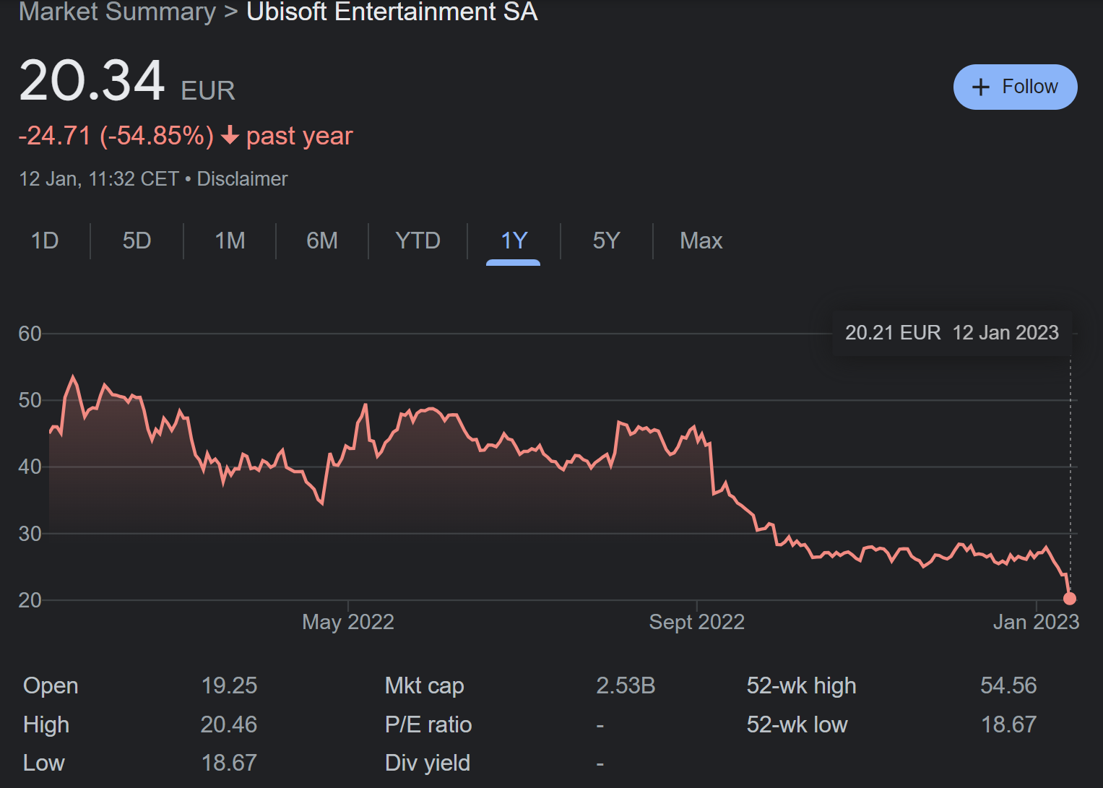Click the 40 y-axis label

coord(30,467)
